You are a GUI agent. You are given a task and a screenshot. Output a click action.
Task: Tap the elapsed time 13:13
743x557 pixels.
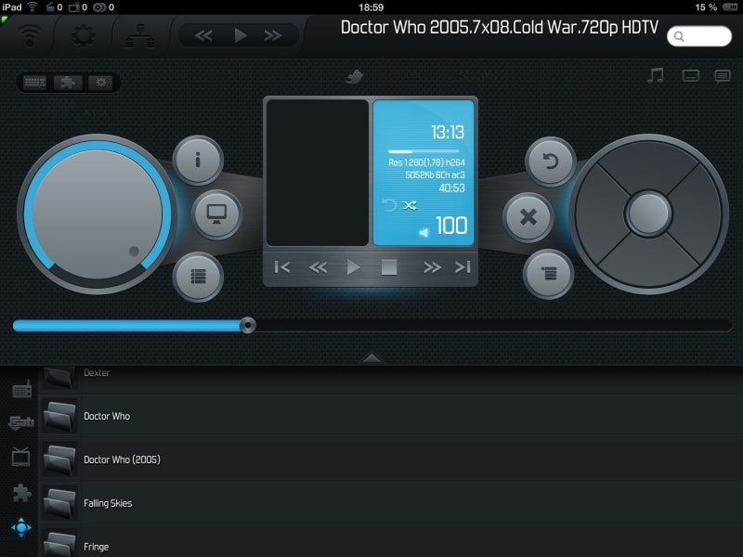coord(448,132)
